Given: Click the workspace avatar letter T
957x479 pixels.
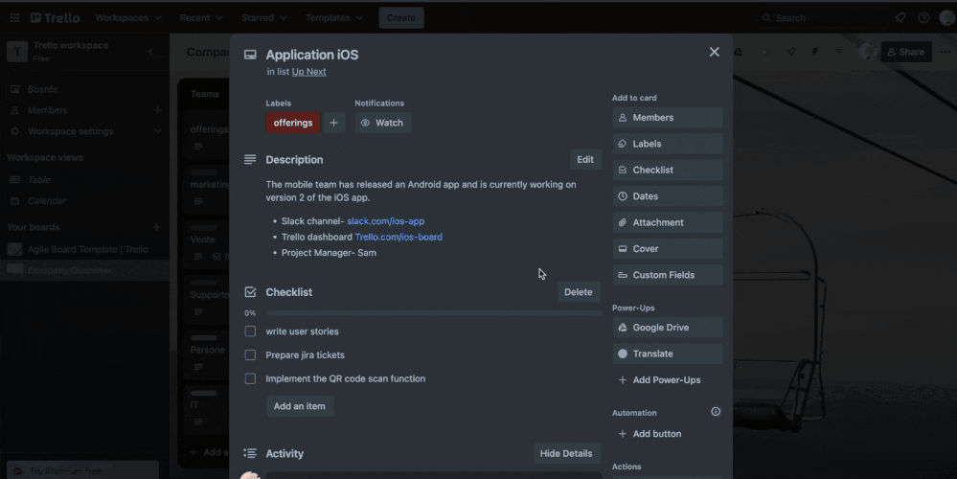Looking at the screenshot, I should (17, 52).
